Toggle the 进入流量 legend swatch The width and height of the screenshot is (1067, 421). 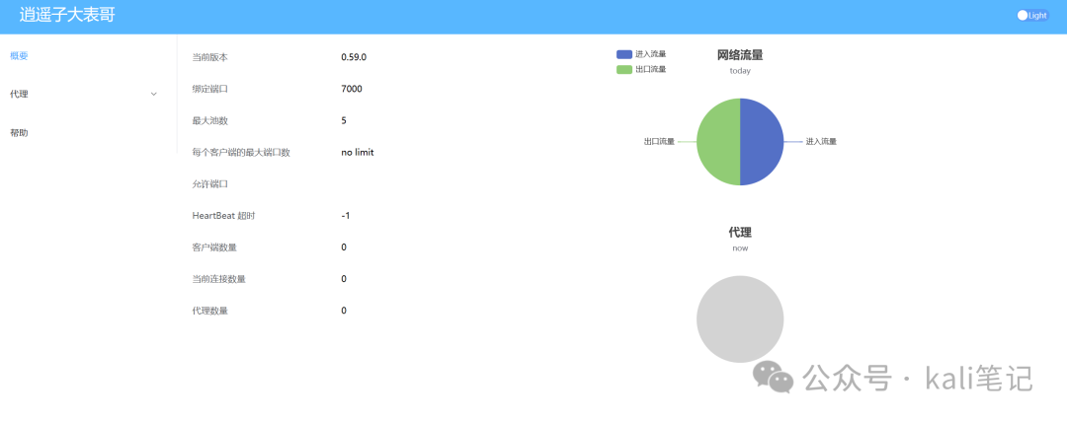coord(624,54)
